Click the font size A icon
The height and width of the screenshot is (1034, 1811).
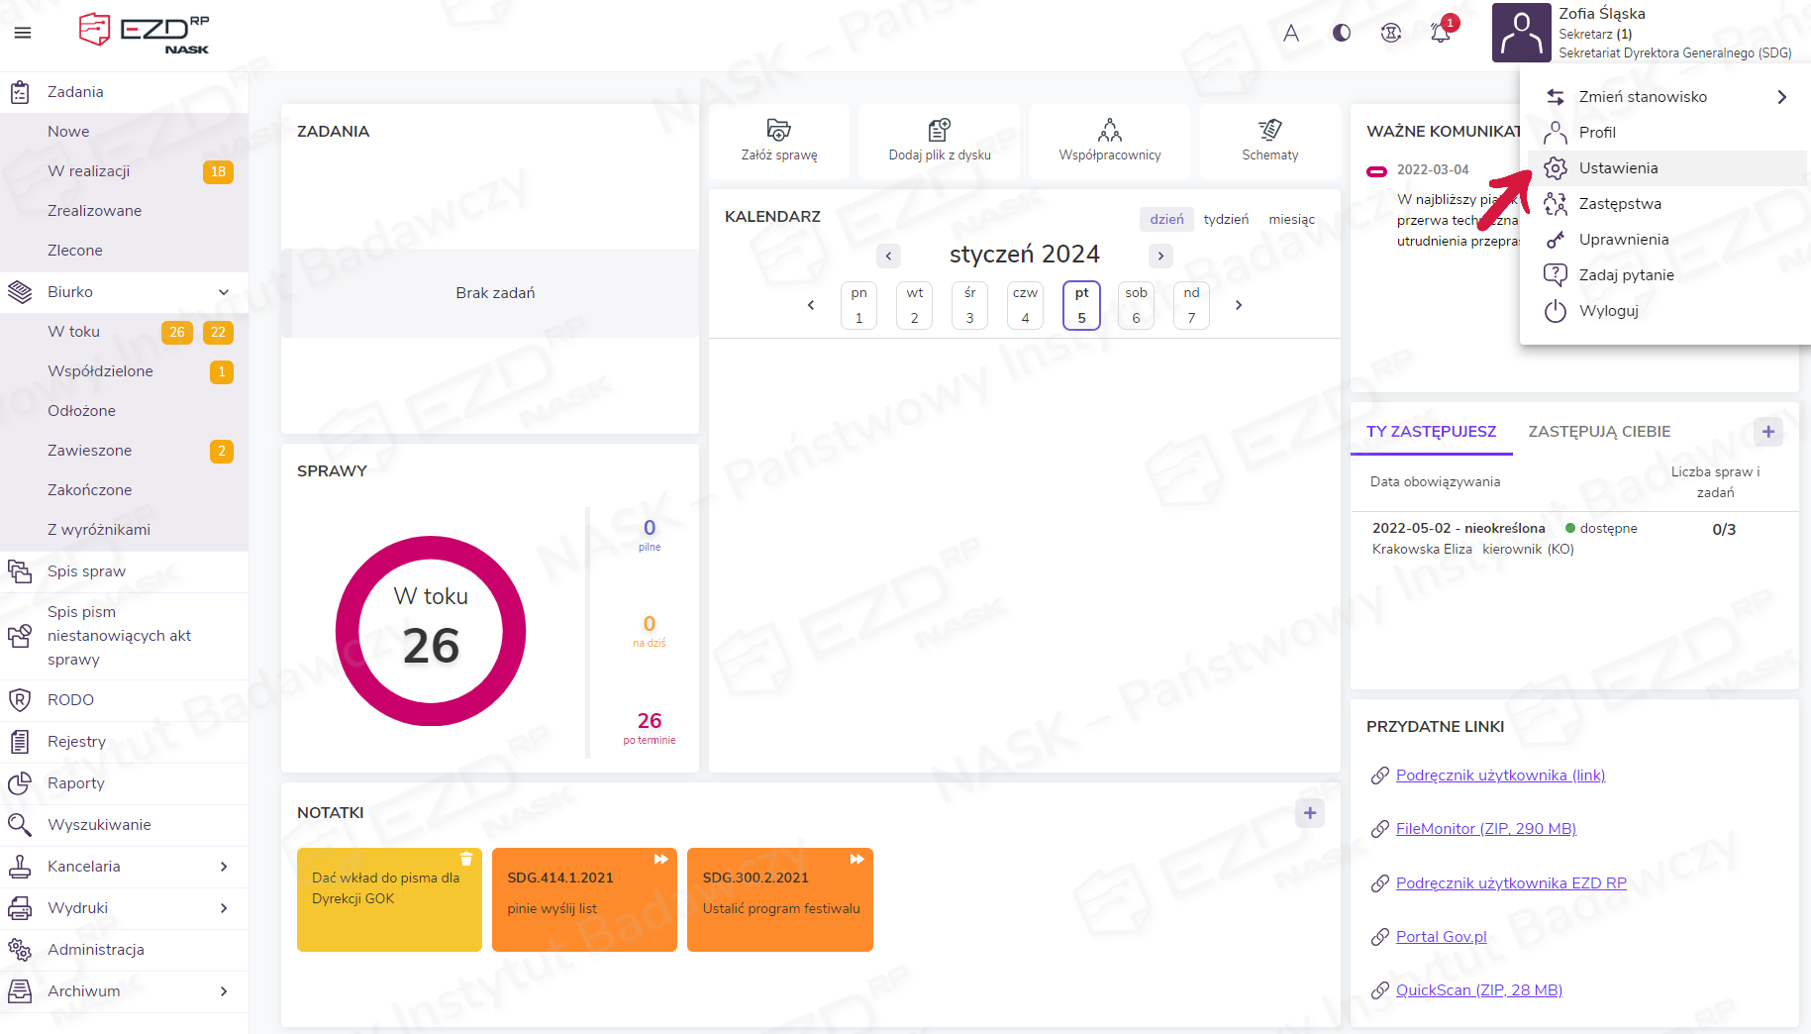point(1291,33)
